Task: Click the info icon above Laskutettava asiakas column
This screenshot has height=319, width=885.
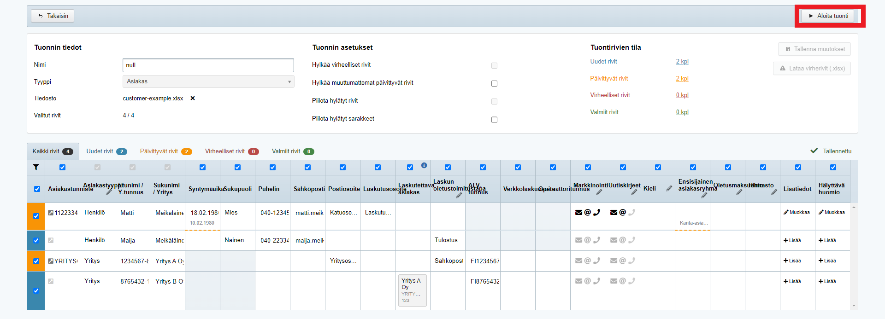Action: 424,165
